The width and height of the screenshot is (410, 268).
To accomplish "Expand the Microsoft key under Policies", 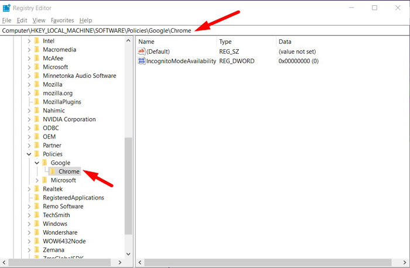I will point(37,180).
